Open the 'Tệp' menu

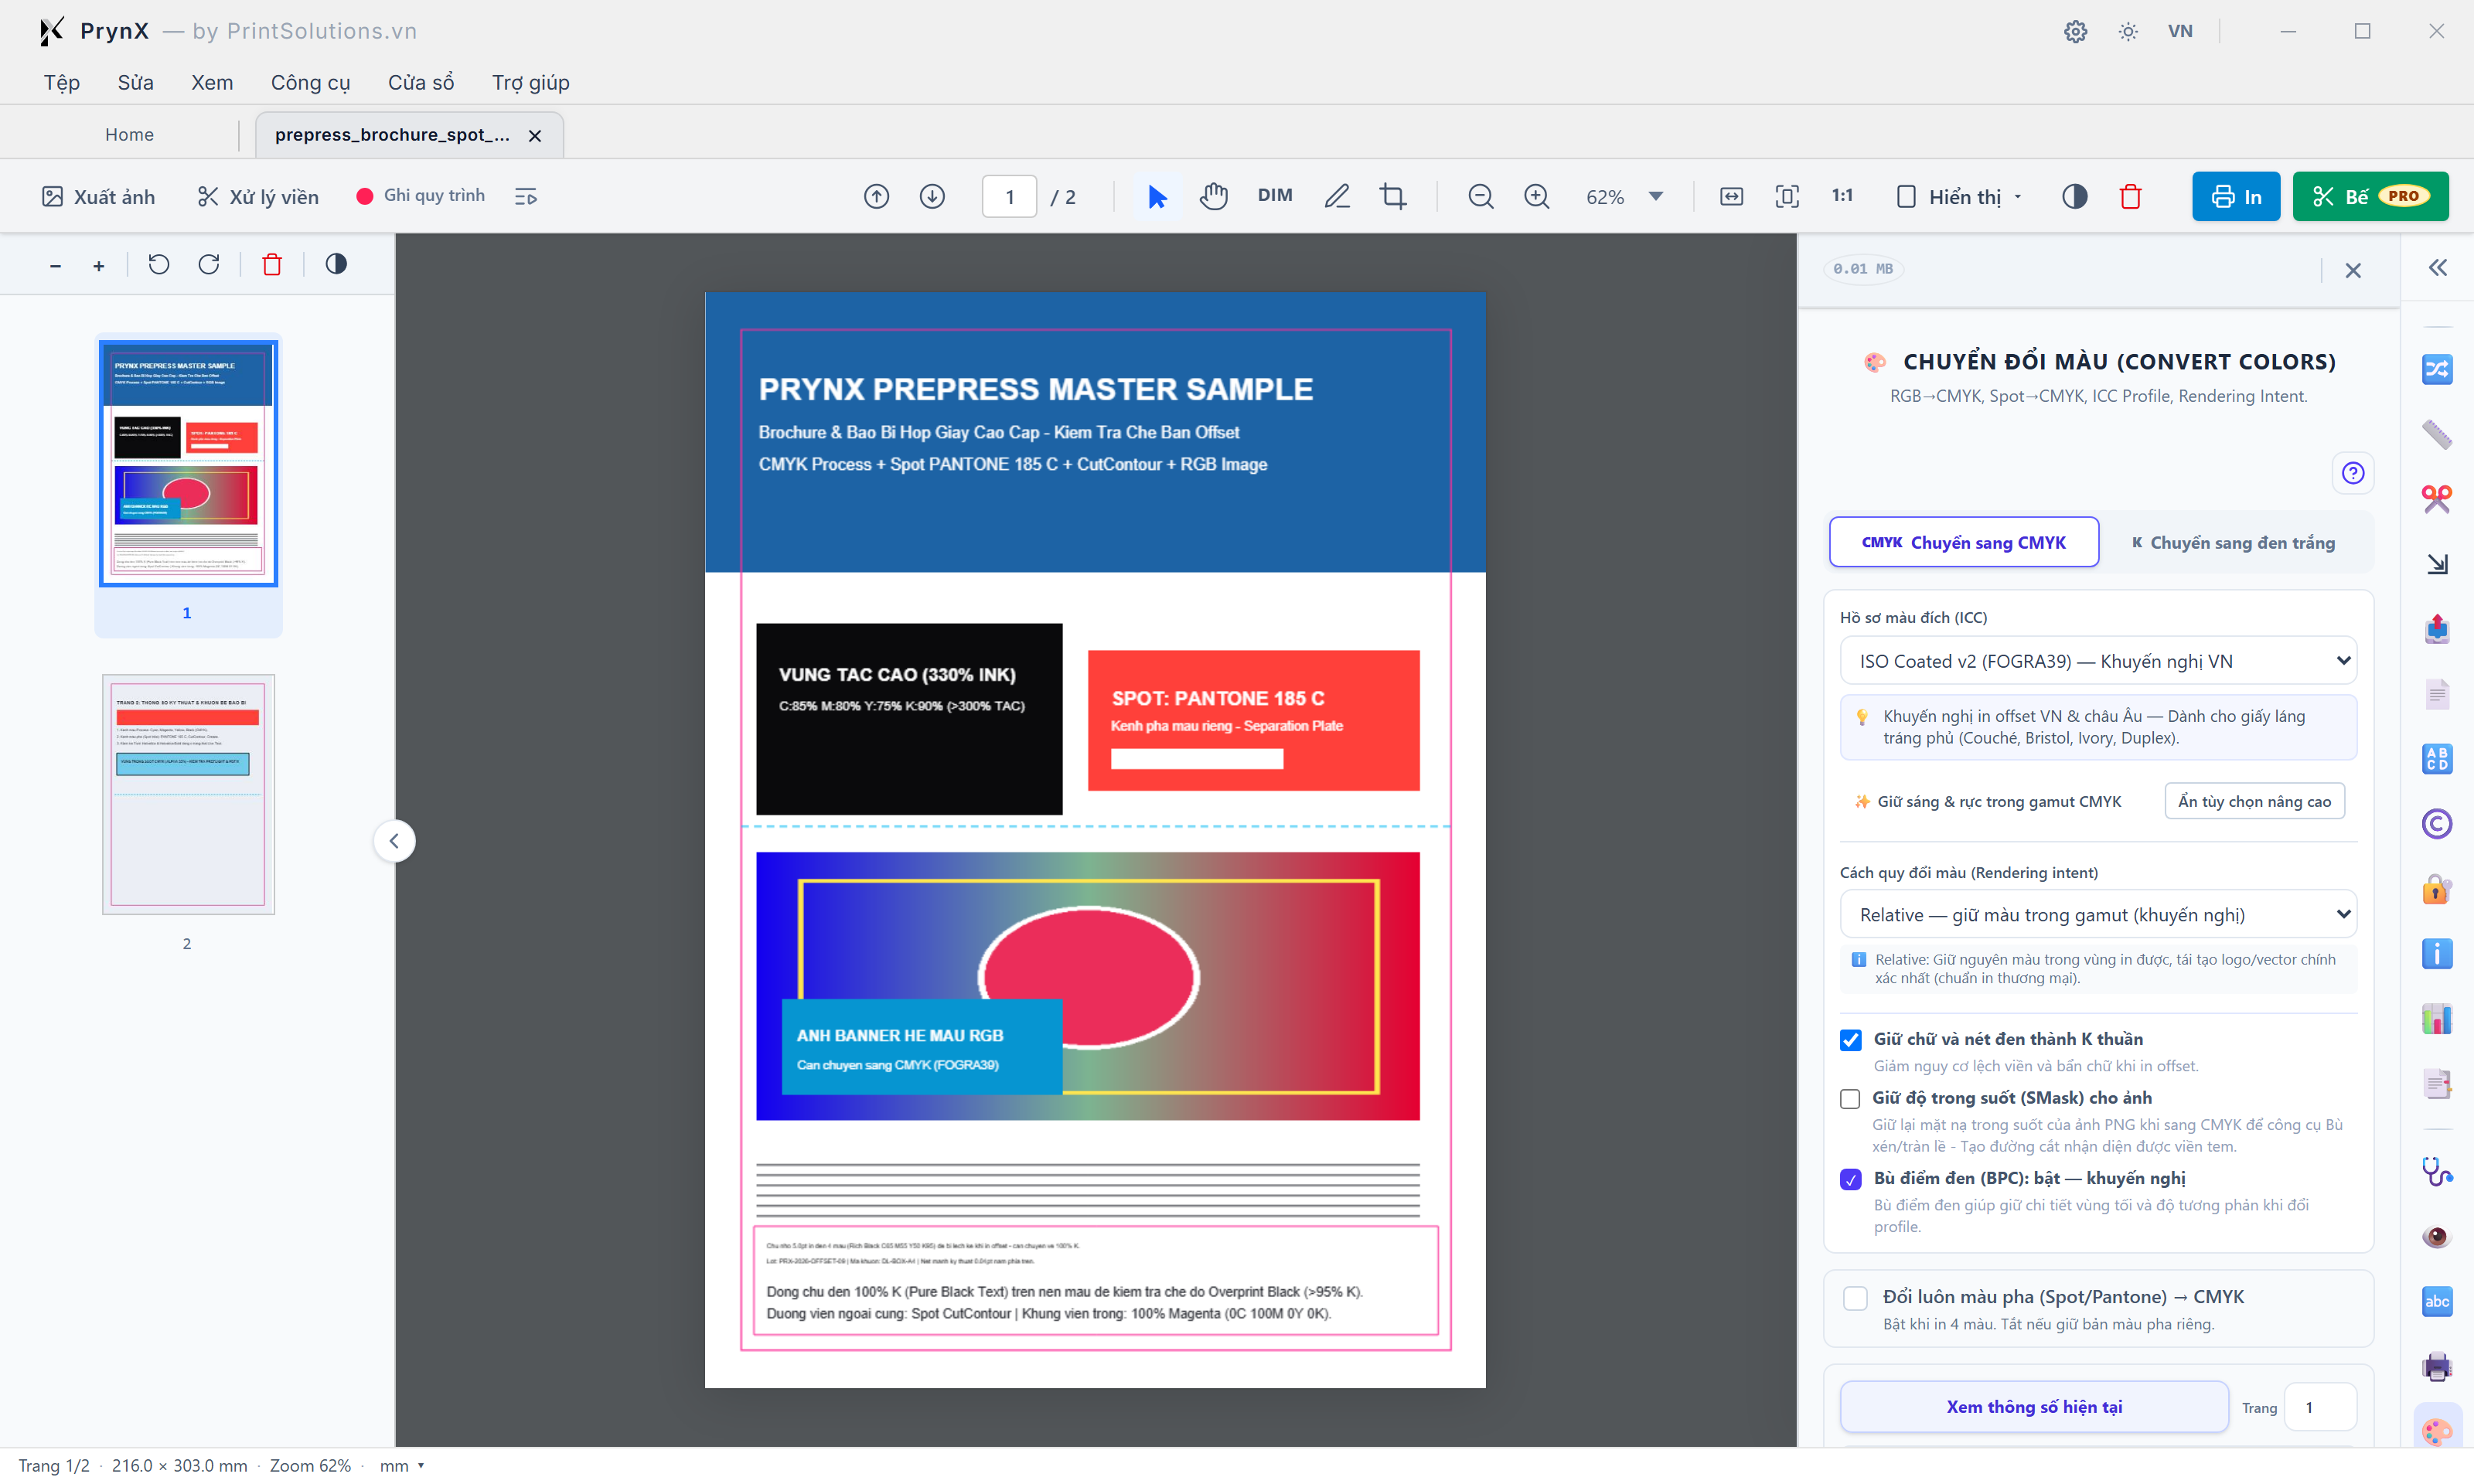(62, 82)
